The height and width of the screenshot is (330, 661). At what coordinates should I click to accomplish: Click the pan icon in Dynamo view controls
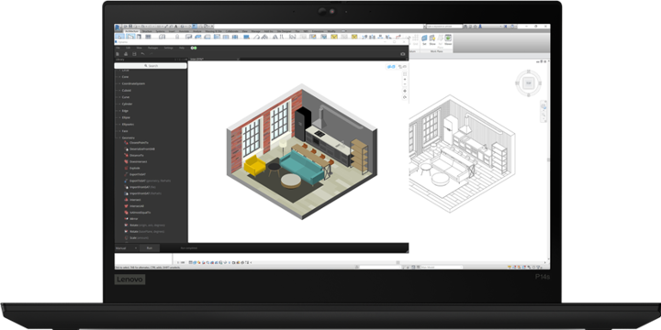405,91
